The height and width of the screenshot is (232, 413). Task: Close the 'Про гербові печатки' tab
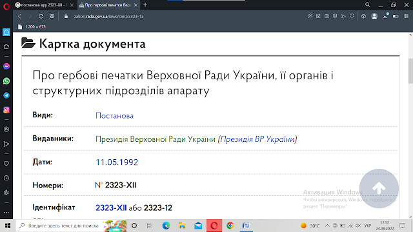tap(136, 5)
